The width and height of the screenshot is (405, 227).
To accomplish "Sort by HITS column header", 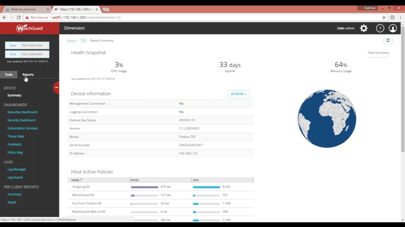I will [222, 180].
